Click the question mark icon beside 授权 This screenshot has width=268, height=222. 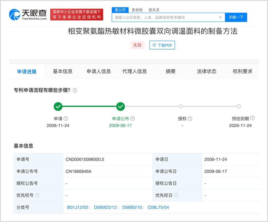(x=190, y=119)
